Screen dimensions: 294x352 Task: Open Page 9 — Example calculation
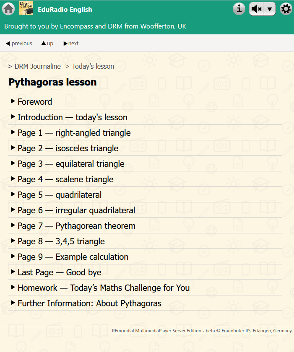pos(145,256)
